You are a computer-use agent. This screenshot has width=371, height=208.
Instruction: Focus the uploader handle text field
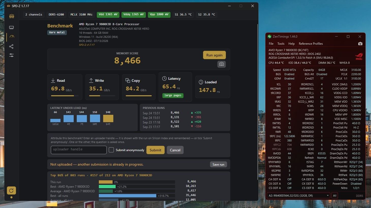click(x=79, y=150)
